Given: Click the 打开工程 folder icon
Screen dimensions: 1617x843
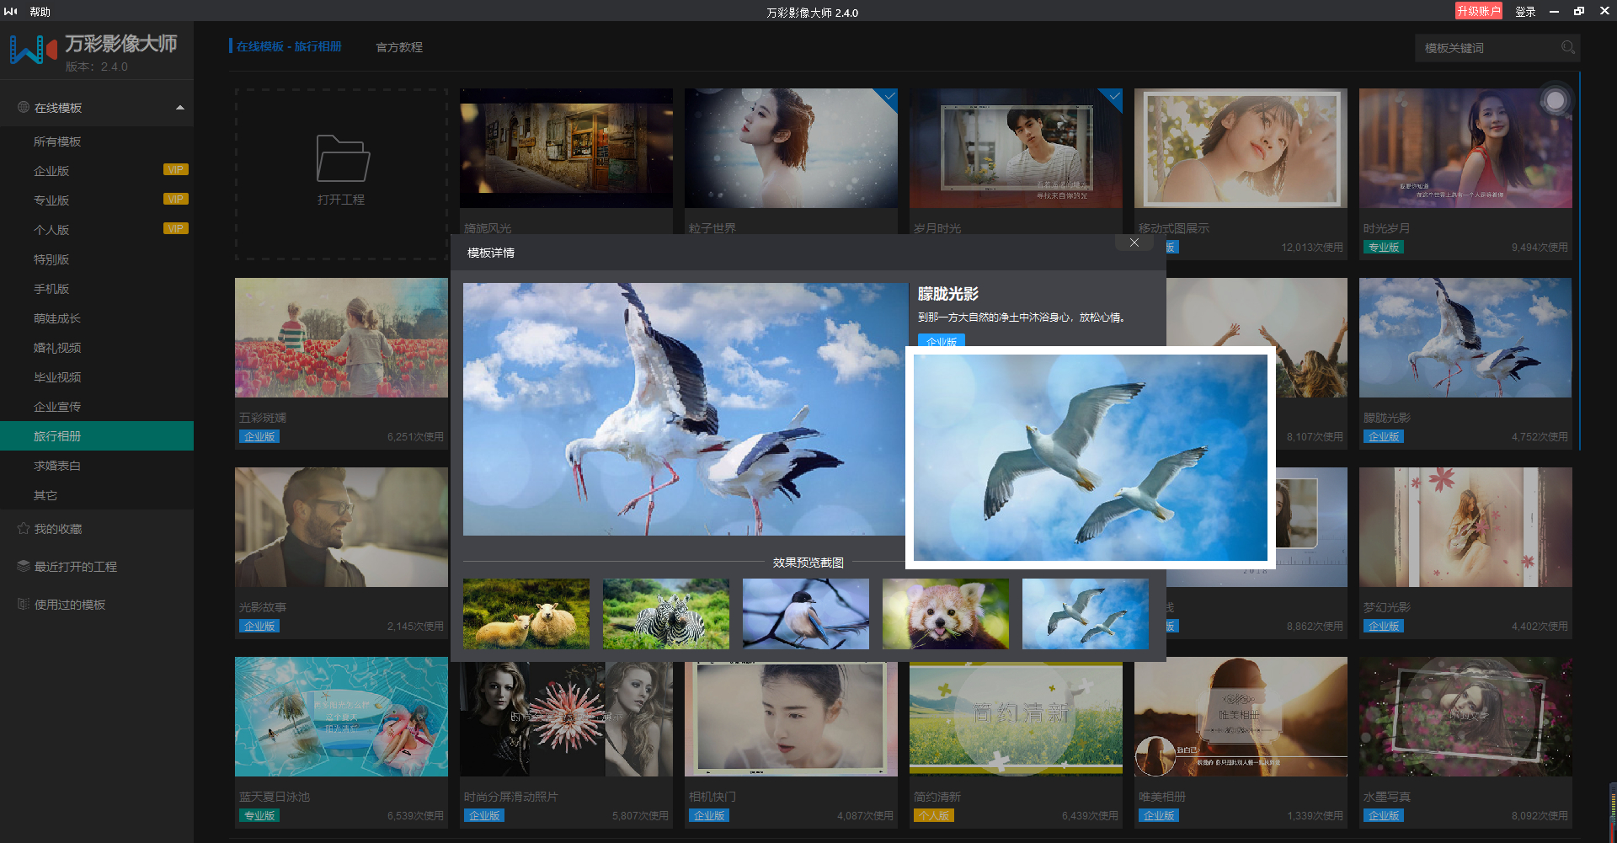Looking at the screenshot, I should coord(342,157).
